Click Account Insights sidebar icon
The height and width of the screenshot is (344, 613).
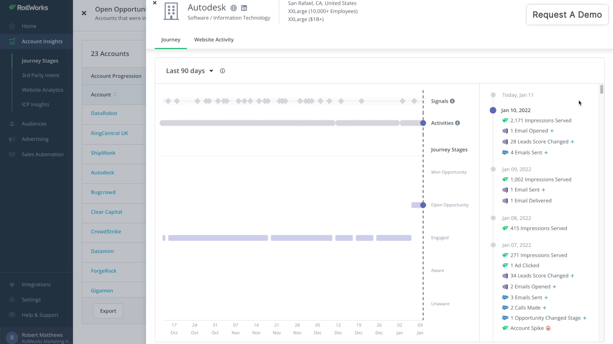12,41
